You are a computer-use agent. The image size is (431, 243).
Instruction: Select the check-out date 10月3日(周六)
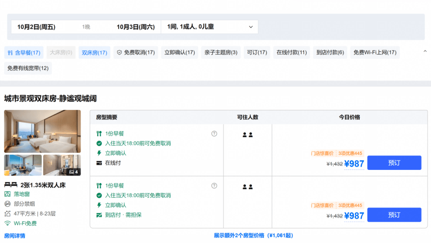[x=136, y=27]
